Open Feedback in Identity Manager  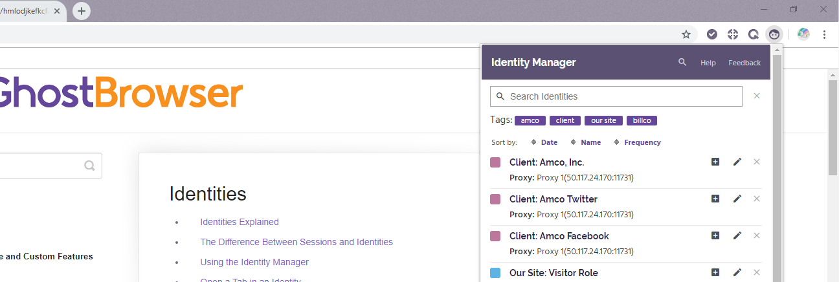(x=744, y=63)
